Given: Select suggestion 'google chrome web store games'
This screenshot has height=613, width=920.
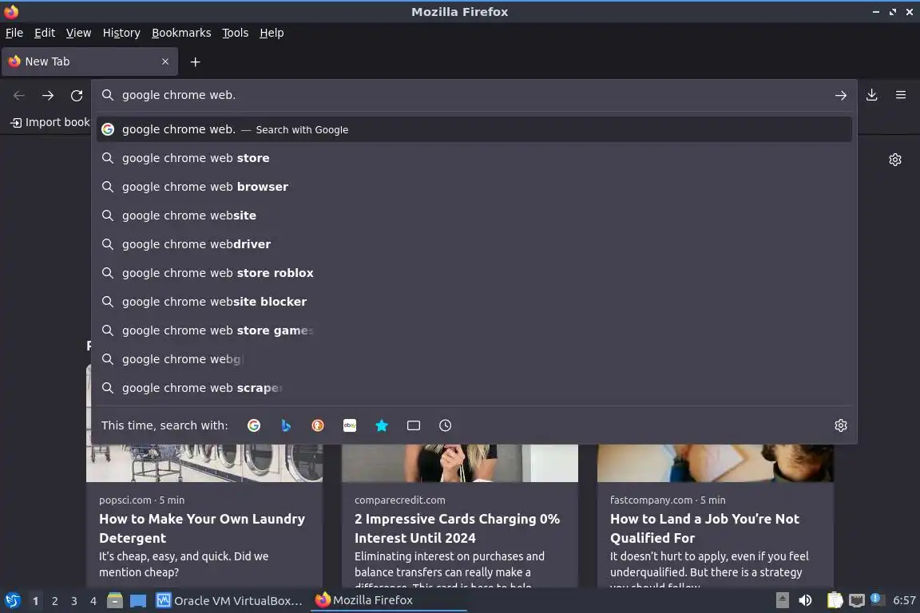Looking at the screenshot, I should (474, 330).
